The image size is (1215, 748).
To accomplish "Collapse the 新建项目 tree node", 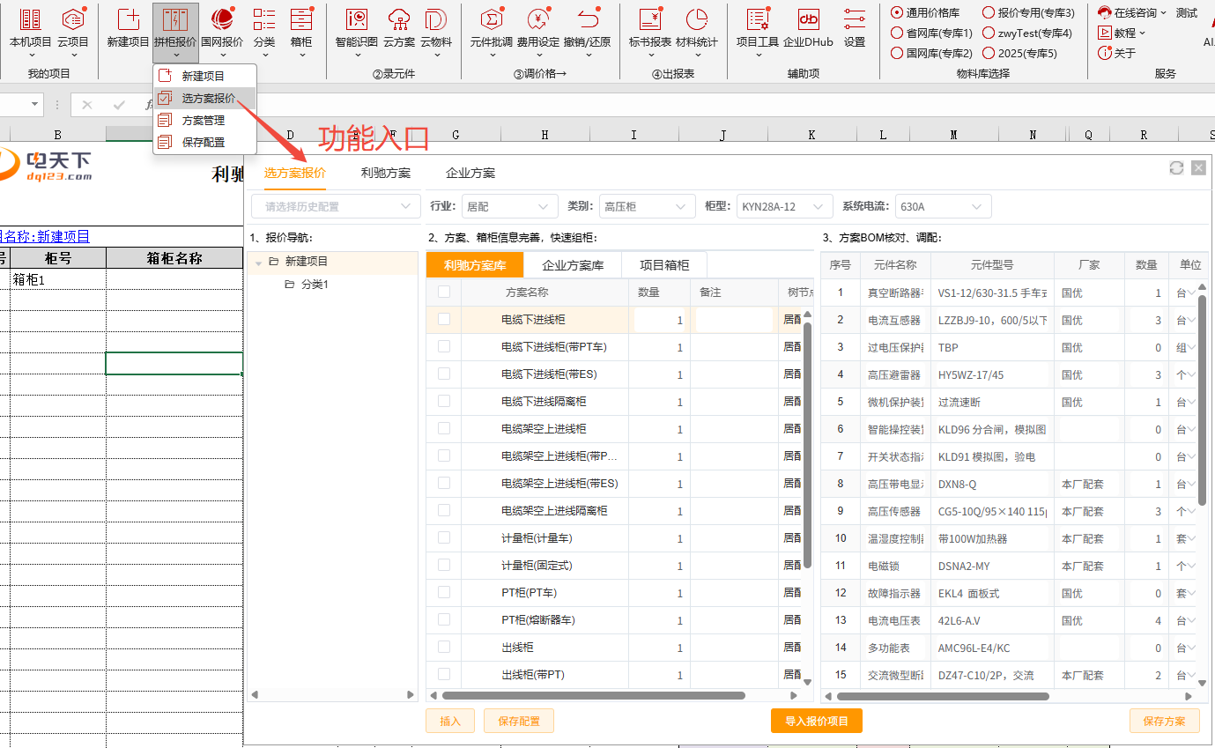I will 258,263.
